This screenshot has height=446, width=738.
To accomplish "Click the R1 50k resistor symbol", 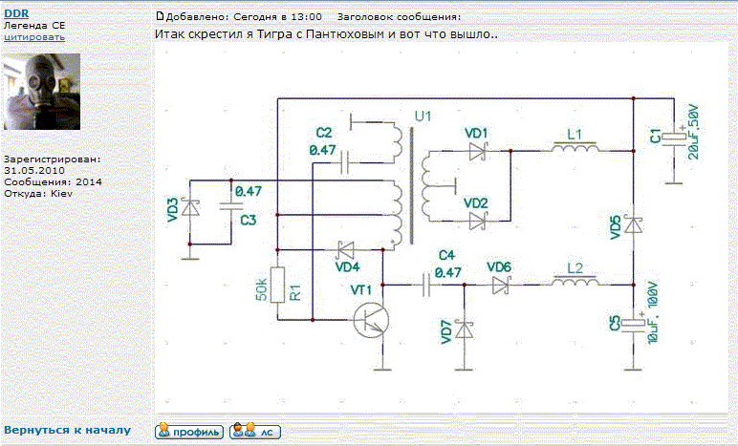I will pos(277,285).
